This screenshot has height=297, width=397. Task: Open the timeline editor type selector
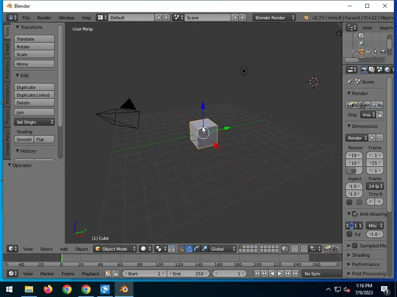click(12, 273)
